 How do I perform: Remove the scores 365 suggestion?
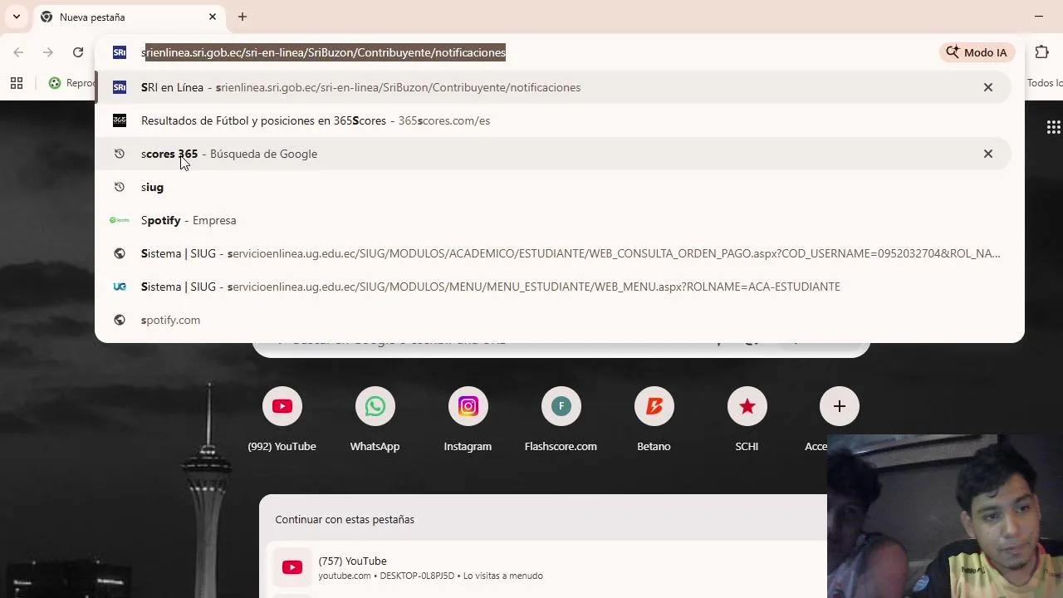point(988,154)
